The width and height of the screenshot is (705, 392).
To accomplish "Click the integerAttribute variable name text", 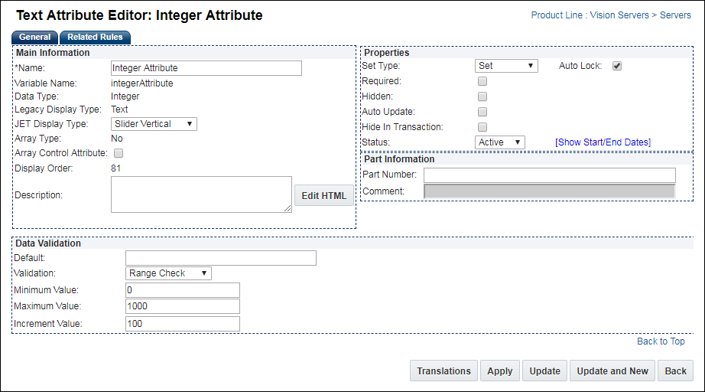I will [142, 83].
